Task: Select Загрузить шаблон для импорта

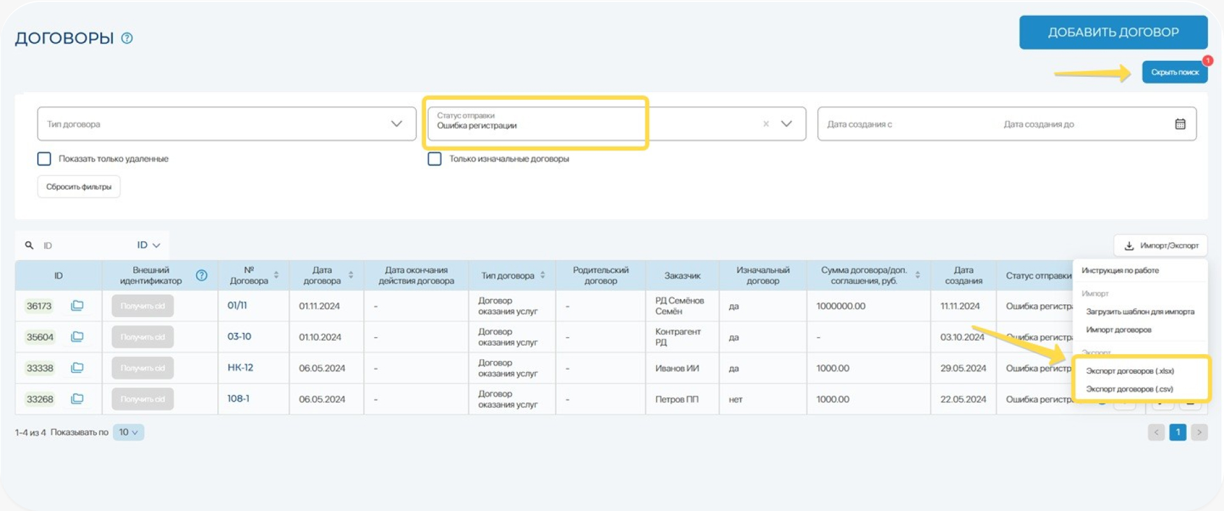Action: click(x=1140, y=312)
